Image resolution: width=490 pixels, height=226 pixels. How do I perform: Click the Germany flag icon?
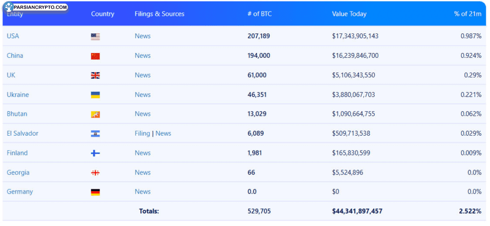click(x=95, y=192)
